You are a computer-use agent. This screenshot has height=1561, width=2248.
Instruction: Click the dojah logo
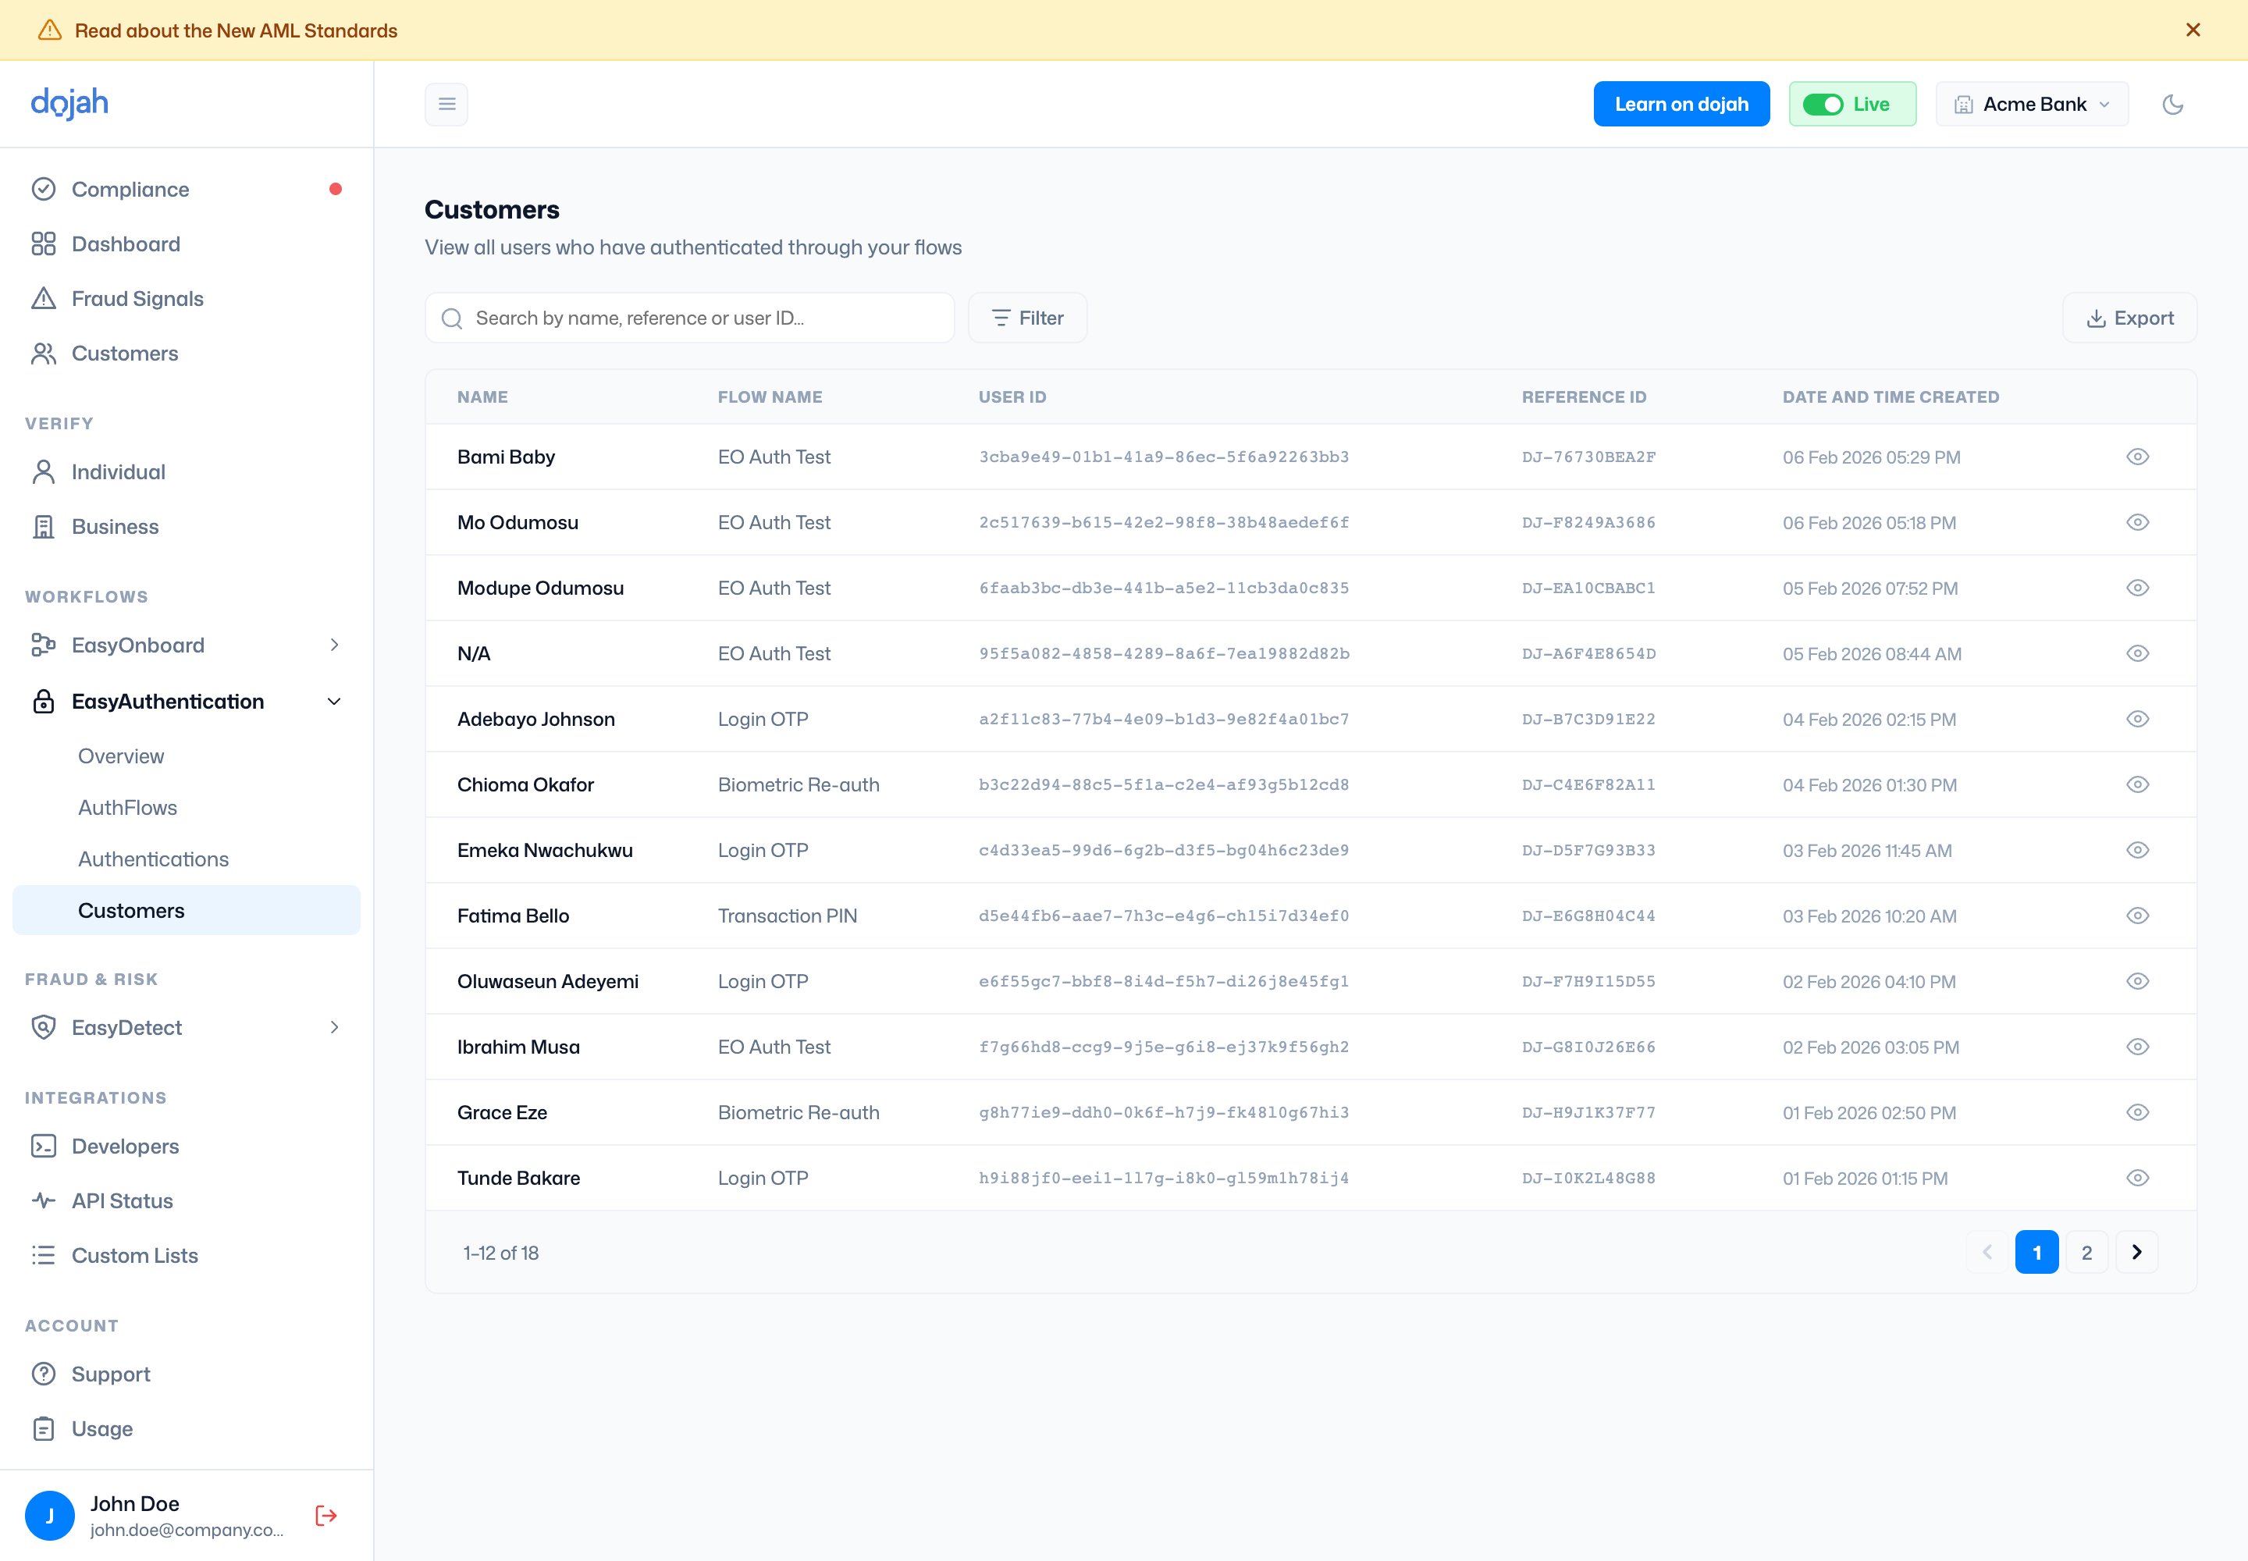(69, 103)
